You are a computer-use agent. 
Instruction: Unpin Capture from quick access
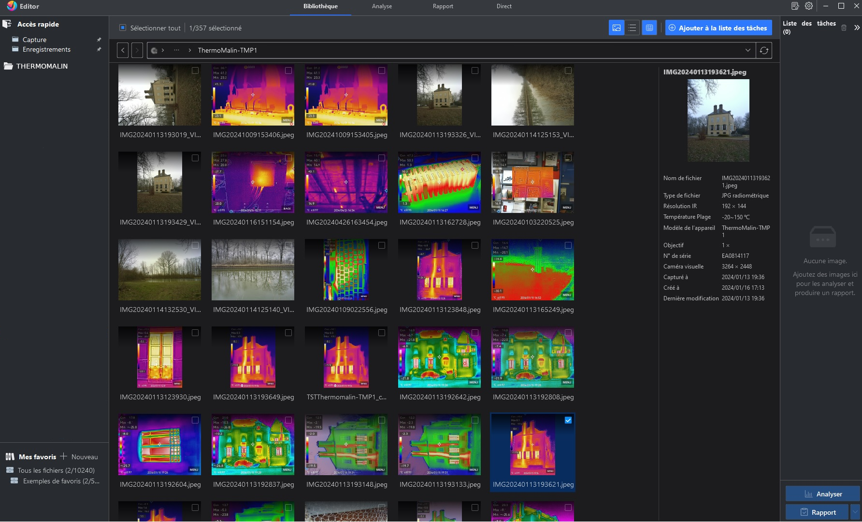(99, 40)
